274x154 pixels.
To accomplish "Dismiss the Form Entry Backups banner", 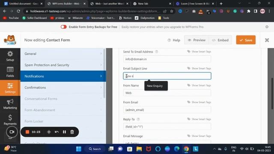I will [267, 27].
